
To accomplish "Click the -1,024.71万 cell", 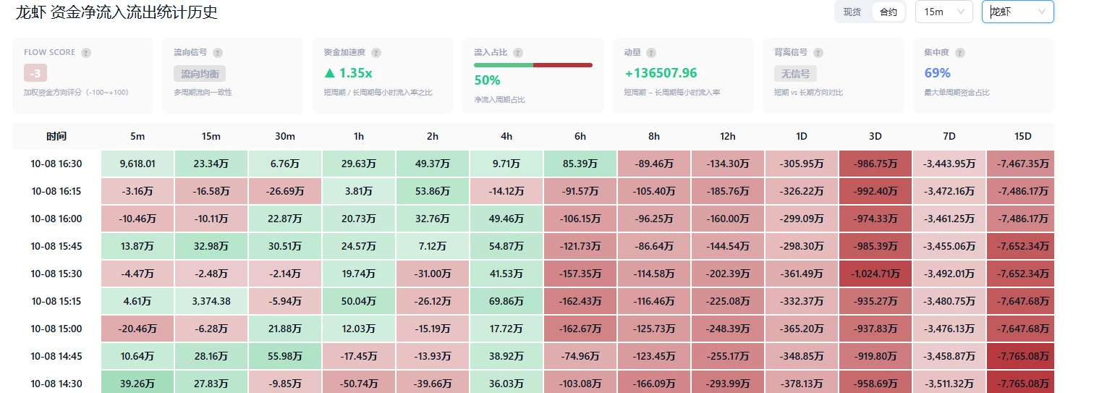I will 875,274.
